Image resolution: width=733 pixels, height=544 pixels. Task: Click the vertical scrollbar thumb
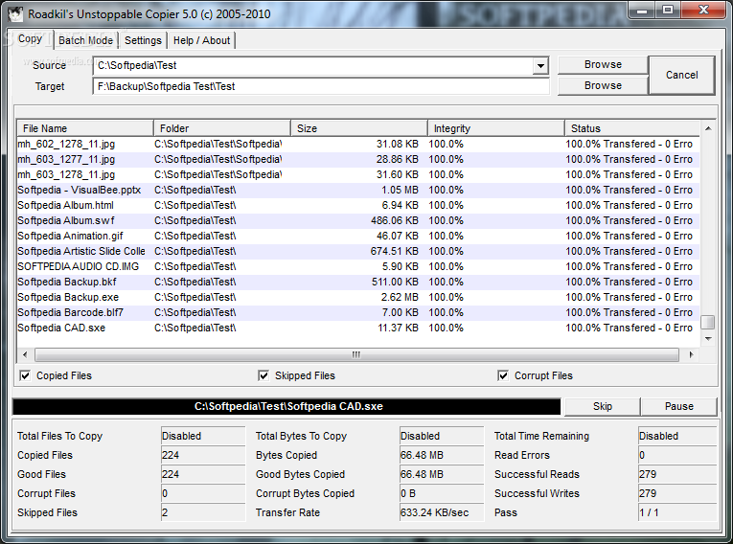708,322
